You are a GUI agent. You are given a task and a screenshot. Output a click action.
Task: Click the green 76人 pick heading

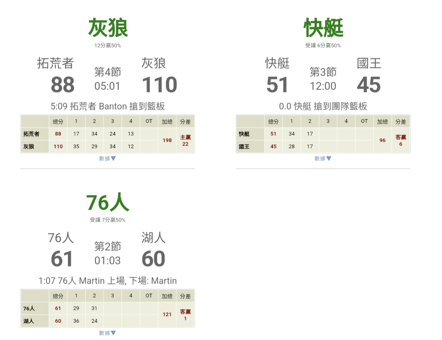click(x=108, y=202)
